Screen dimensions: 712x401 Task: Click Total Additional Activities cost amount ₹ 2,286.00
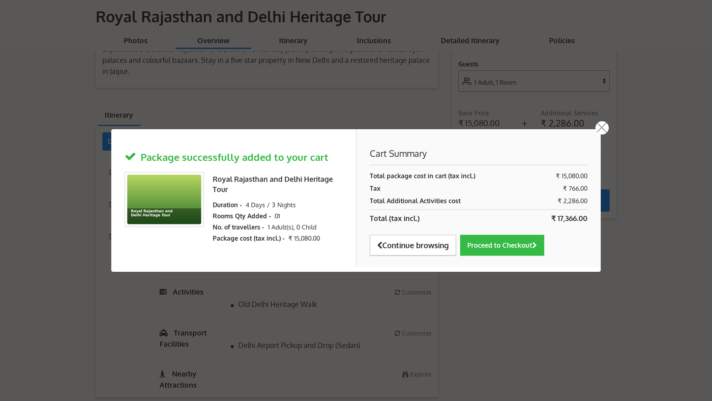click(572, 201)
